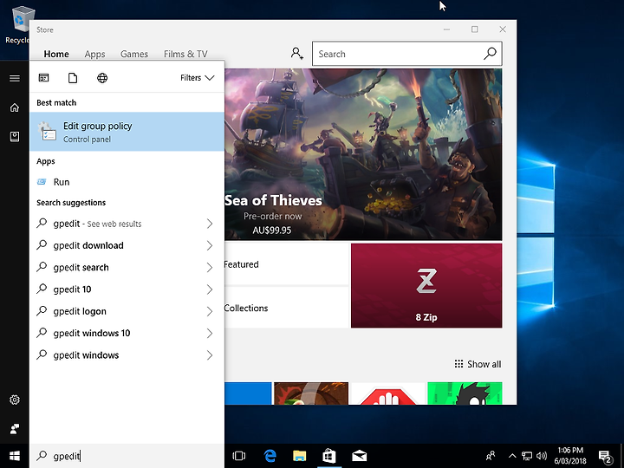Image resolution: width=624 pixels, height=468 pixels.
Task: Show hidden system tray icons
Action: [512, 456]
